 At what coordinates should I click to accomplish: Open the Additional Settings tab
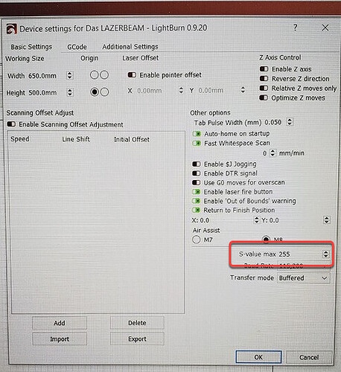coord(130,47)
